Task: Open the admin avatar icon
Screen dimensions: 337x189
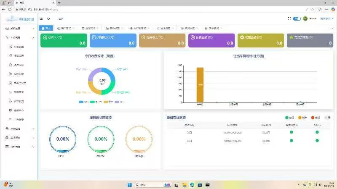Action: pyautogui.click(x=305, y=18)
